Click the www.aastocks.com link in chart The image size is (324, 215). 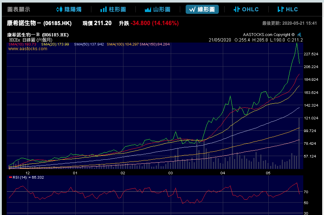[28, 49]
